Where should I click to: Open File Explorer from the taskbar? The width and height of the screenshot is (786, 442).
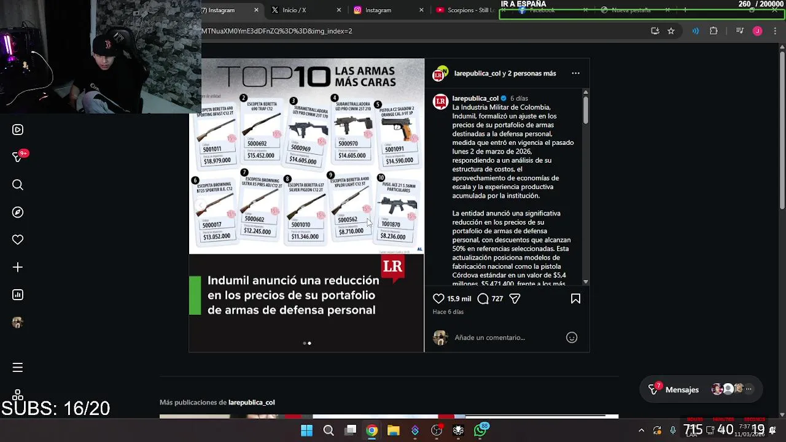(394, 430)
